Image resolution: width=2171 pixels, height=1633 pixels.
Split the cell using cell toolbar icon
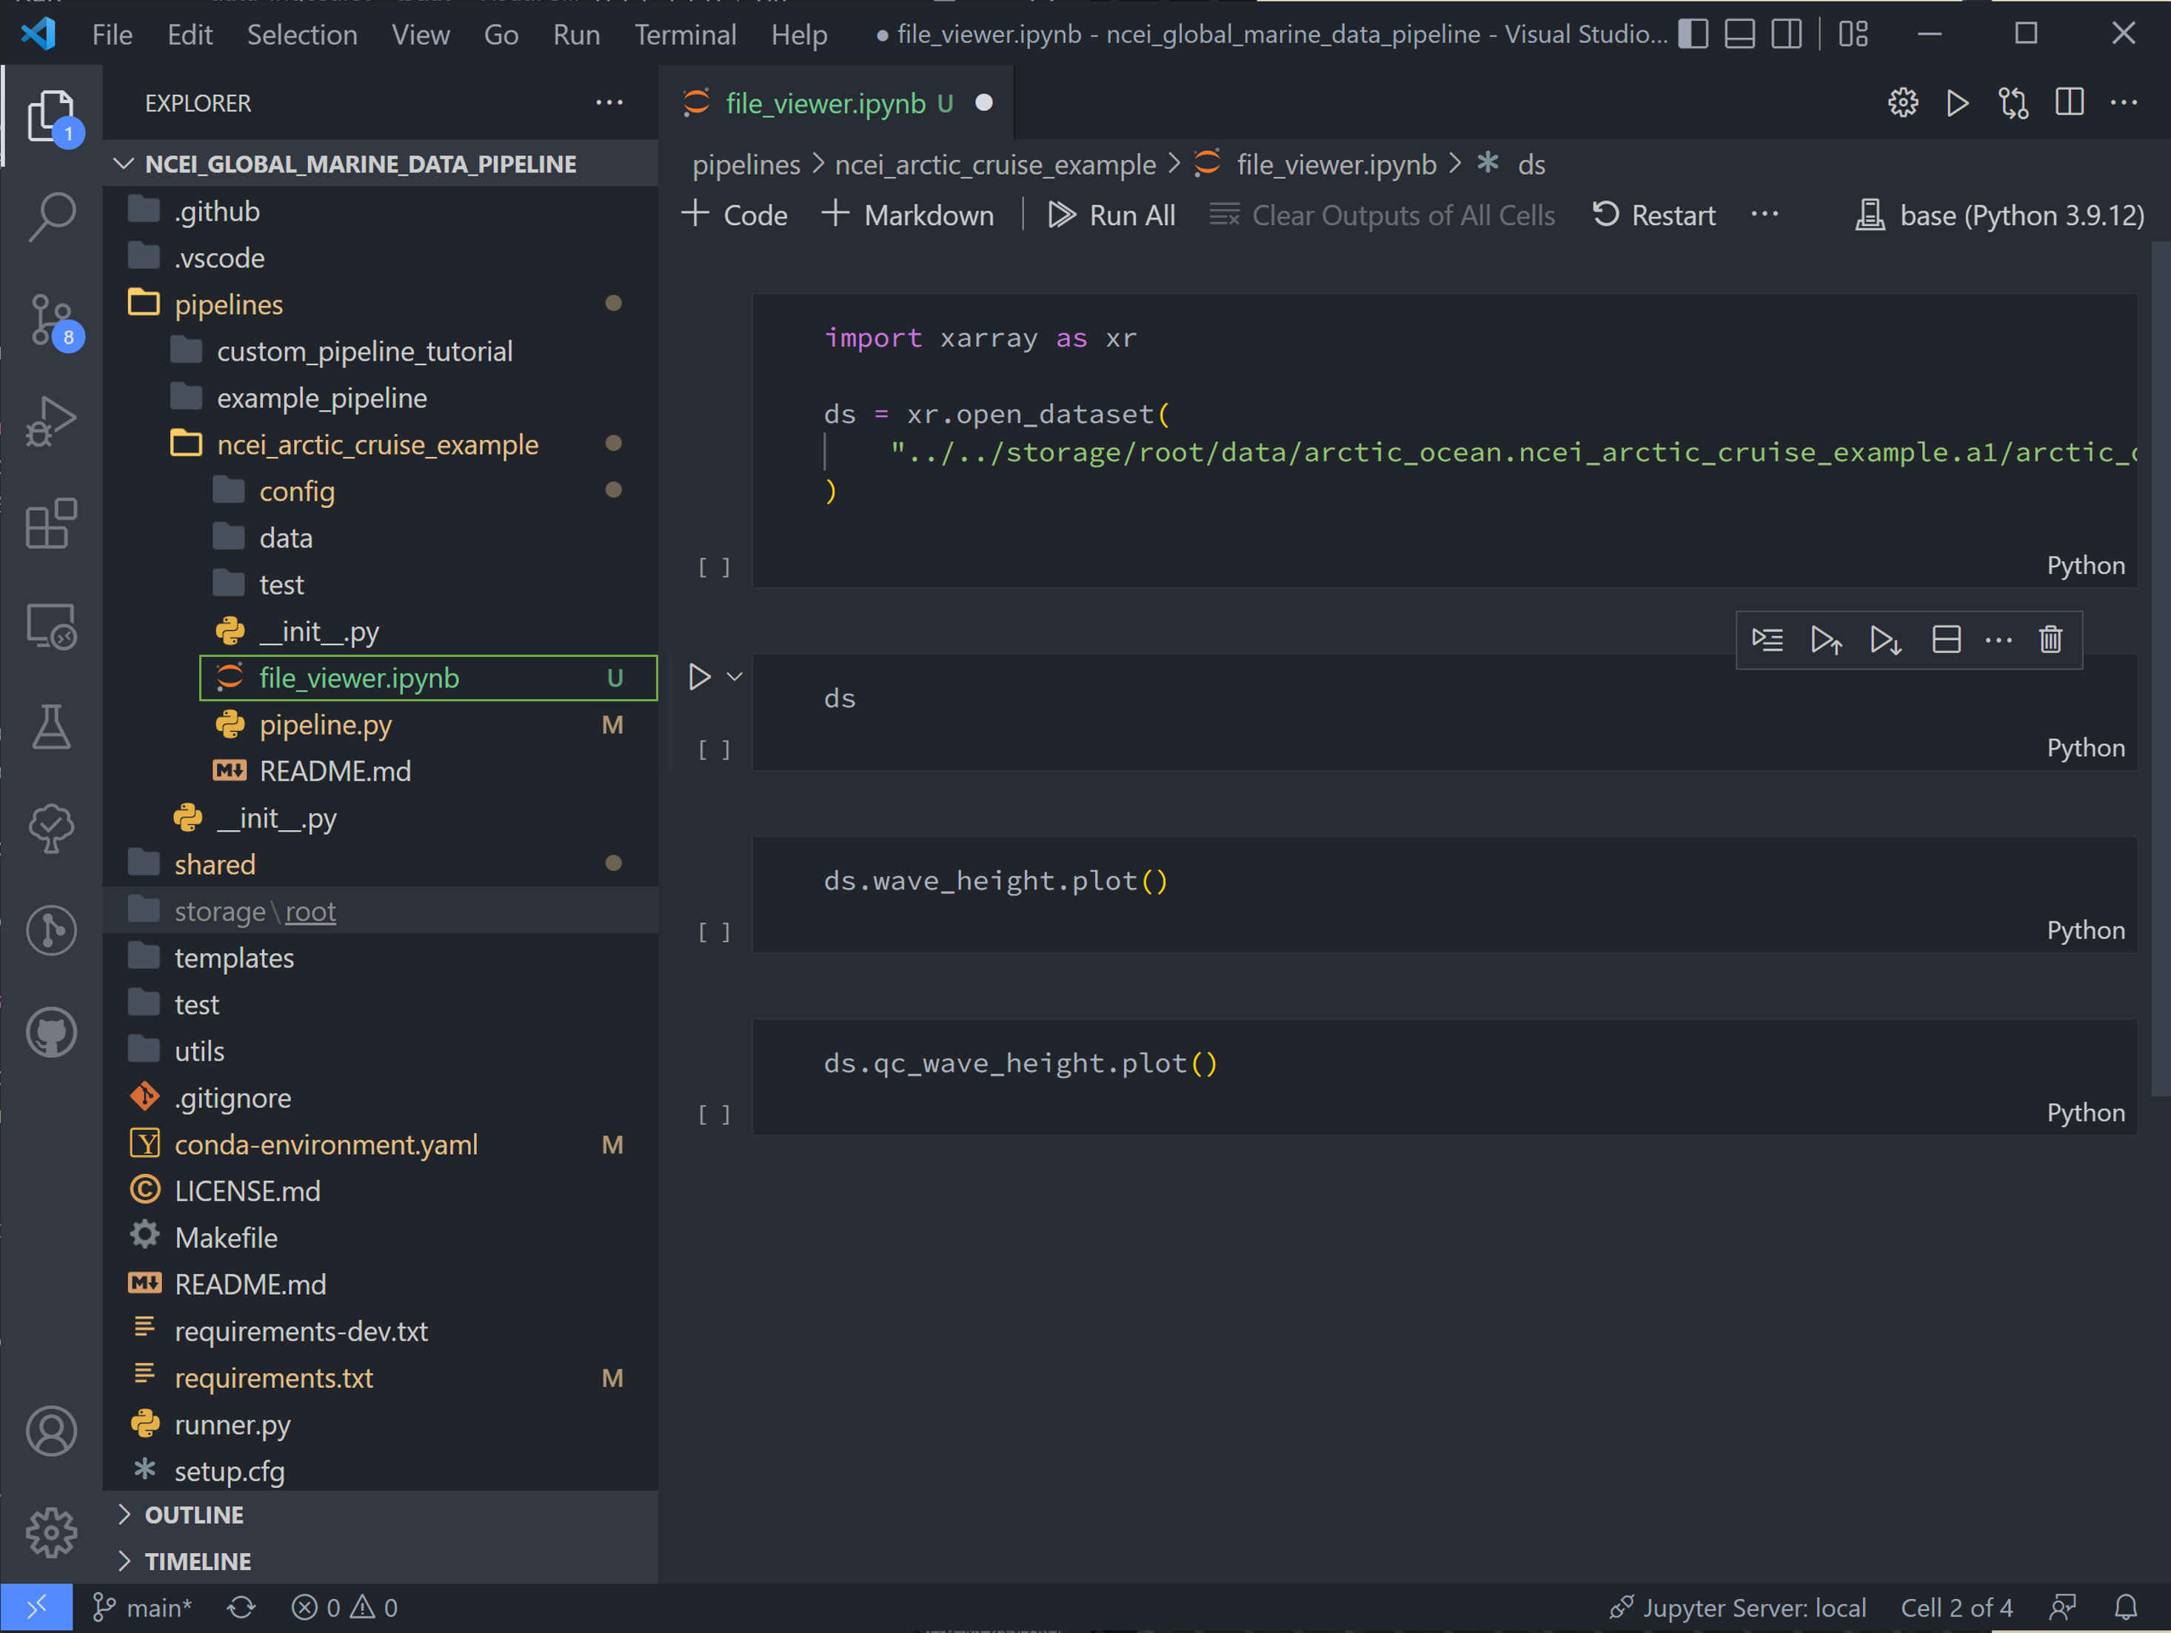[1946, 640]
